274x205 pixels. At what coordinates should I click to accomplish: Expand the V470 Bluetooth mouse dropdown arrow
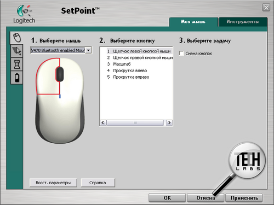[88, 50]
